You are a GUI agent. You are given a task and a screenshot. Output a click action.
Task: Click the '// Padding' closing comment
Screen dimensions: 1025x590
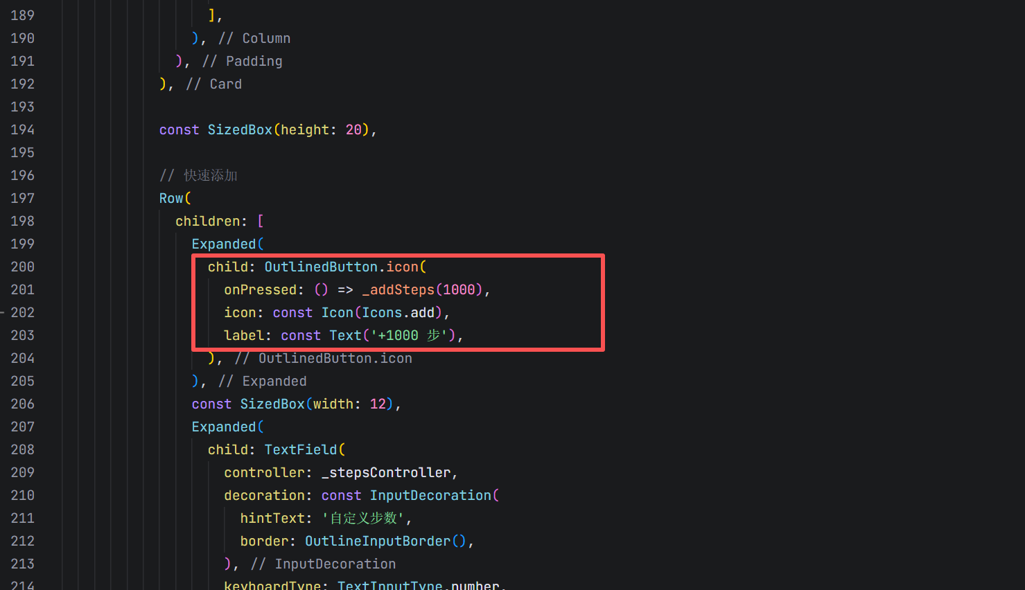coord(243,61)
